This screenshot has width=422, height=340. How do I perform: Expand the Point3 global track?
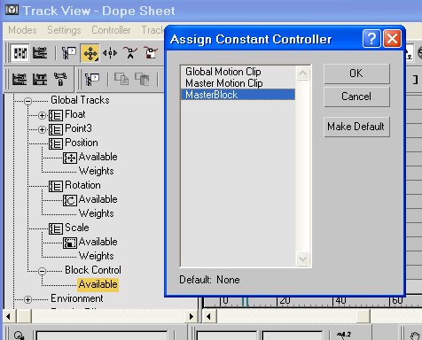pos(42,129)
